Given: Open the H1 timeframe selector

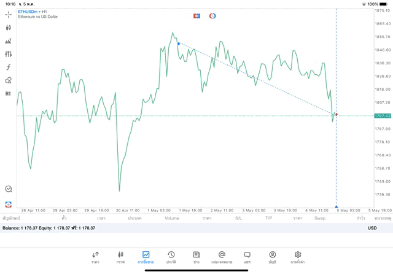Looking at the screenshot, I should point(8,94).
